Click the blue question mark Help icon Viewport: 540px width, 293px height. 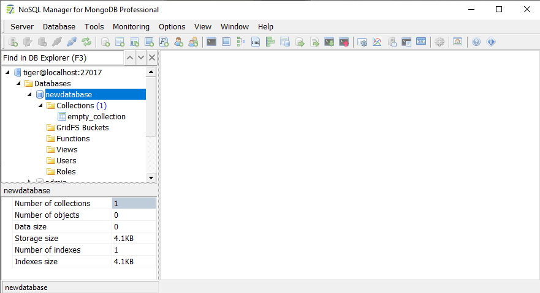coord(476,42)
